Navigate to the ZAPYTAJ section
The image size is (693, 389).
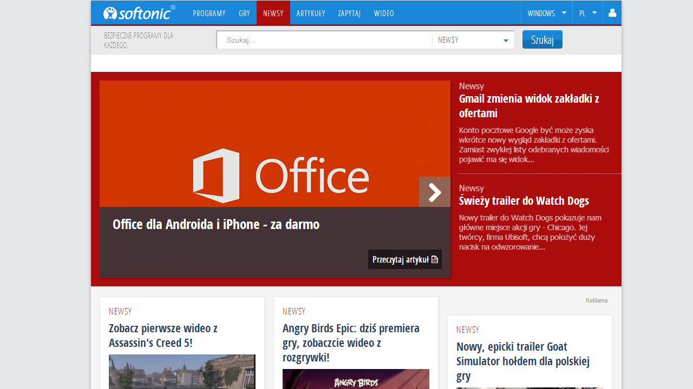349,13
